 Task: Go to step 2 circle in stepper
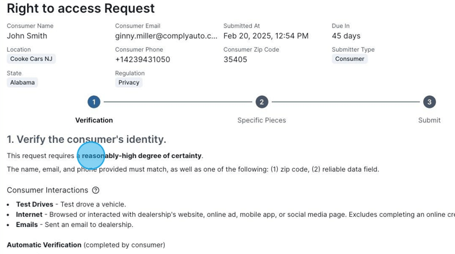(262, 102)
